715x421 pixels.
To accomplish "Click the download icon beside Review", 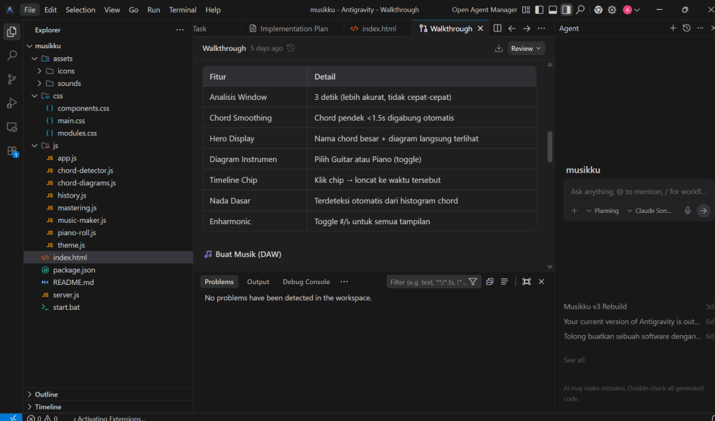I will tap(499, 49).
